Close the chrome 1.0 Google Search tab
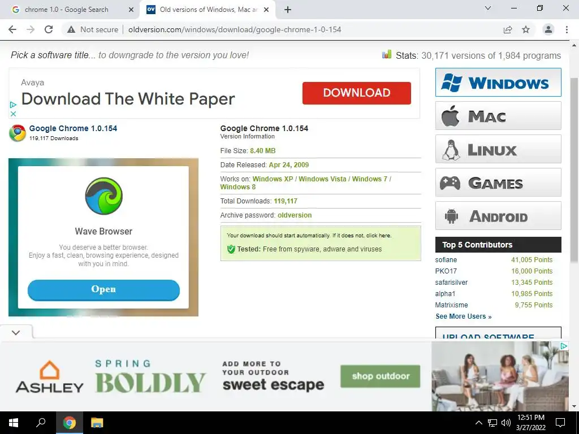Viewport: 579px width, 434px height. [131, 10]
